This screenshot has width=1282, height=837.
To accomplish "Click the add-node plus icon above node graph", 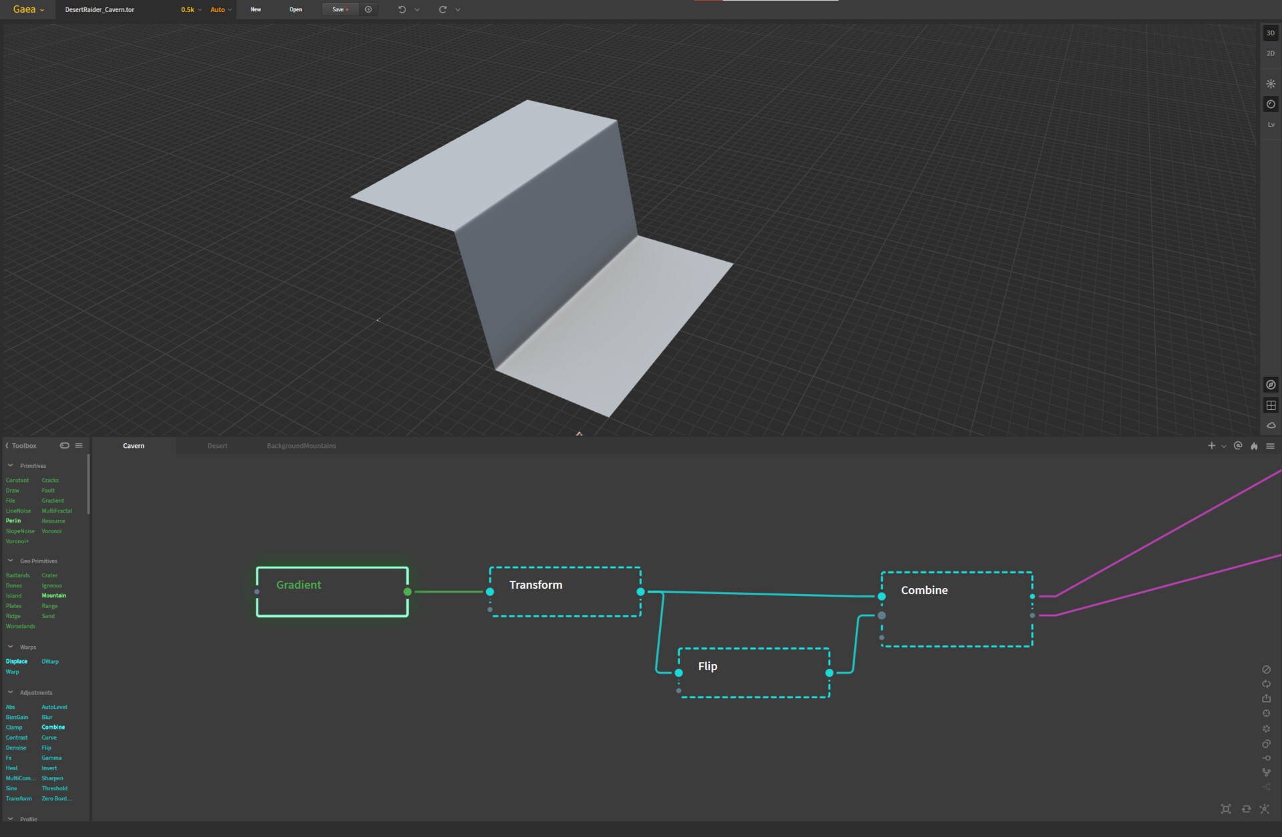I will [x=1211, y=445].
